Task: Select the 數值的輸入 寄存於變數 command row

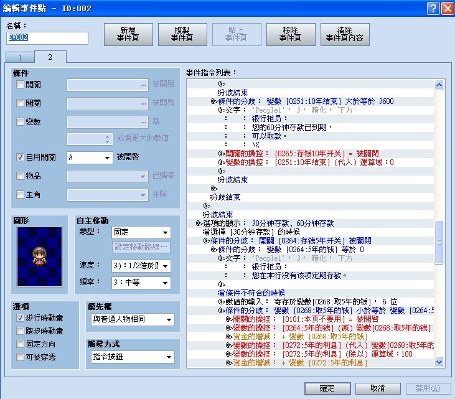Action: click(x=311, y=301)
